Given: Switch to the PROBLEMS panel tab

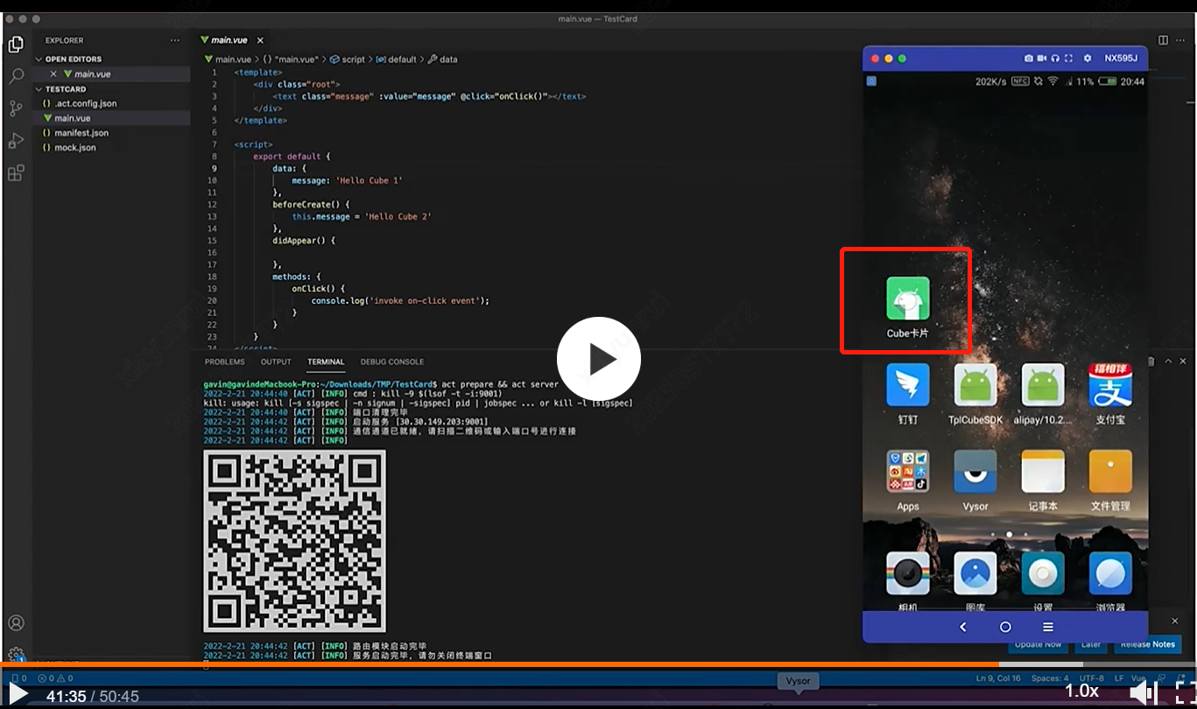Looking at the screenshot, I should [225, 362].
